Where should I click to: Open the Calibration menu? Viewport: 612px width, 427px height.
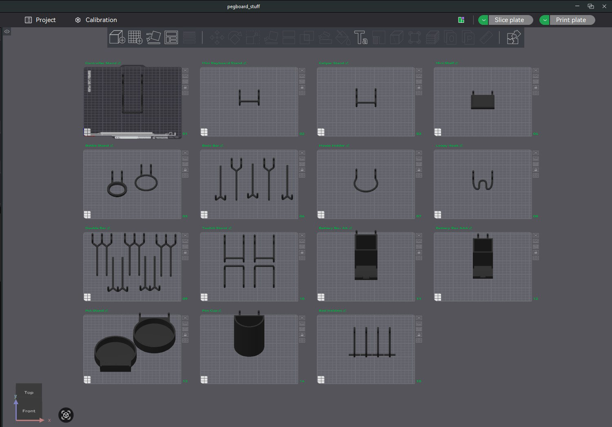[x=95, y=20]
